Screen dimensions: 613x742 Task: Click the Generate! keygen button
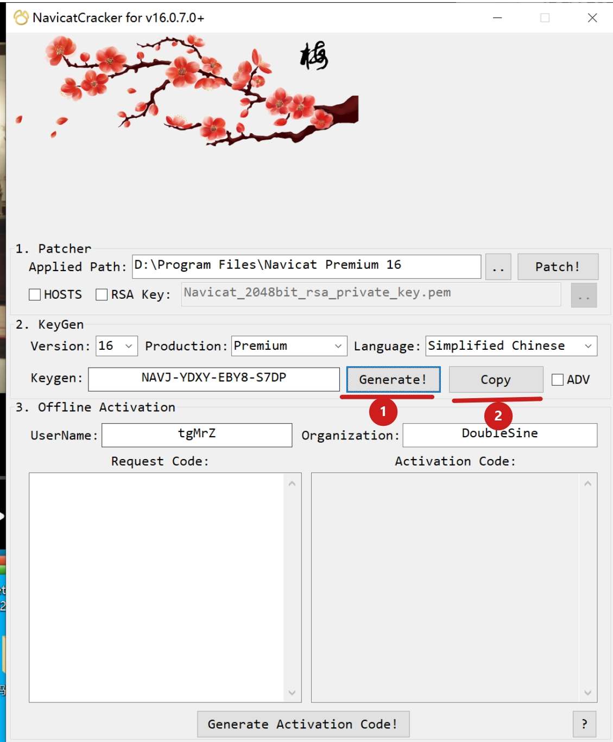click(x=393, y=379)
